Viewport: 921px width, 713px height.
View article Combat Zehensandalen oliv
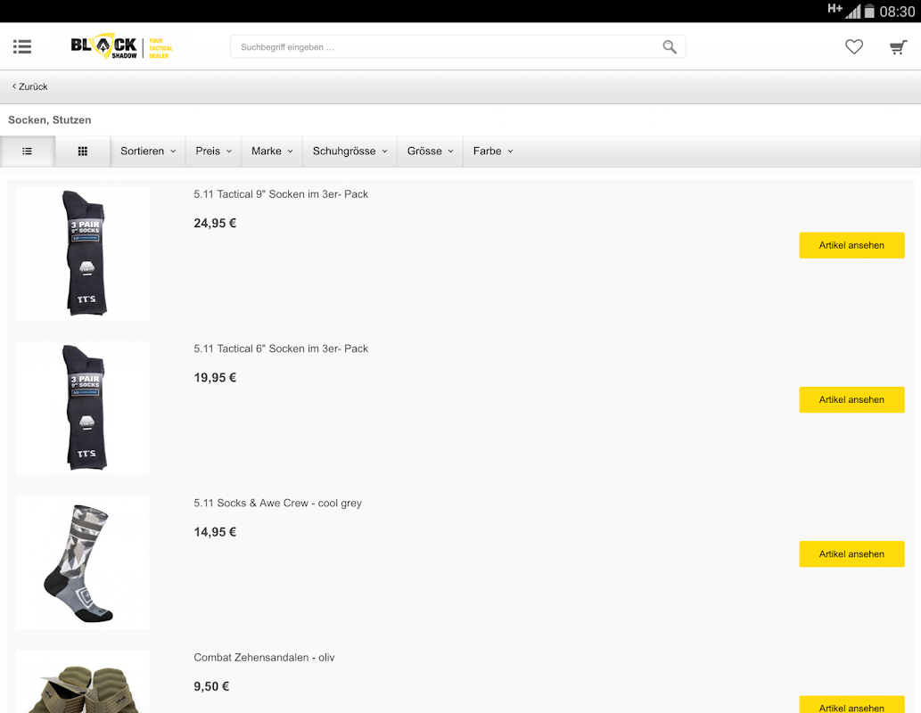coord(851,705)
